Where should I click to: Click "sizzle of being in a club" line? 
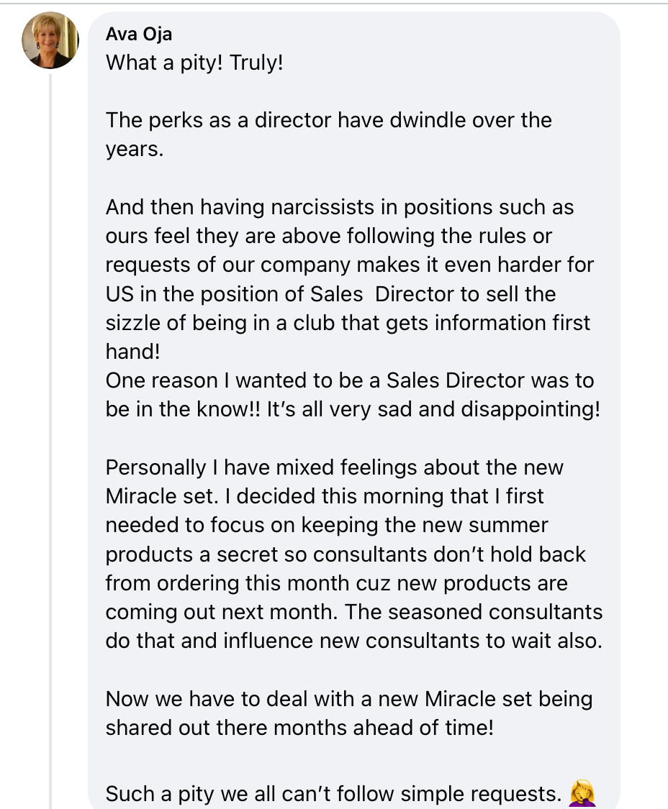click(x=348, y=323)
